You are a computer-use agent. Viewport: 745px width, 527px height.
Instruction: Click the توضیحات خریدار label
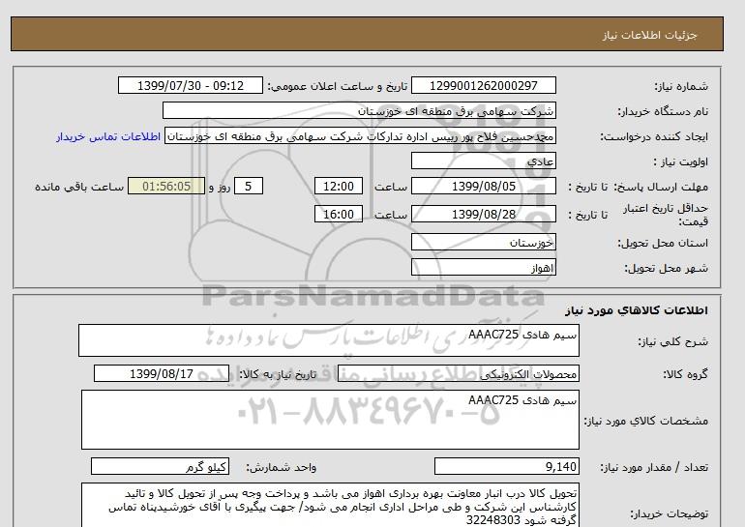click(669, 513)
